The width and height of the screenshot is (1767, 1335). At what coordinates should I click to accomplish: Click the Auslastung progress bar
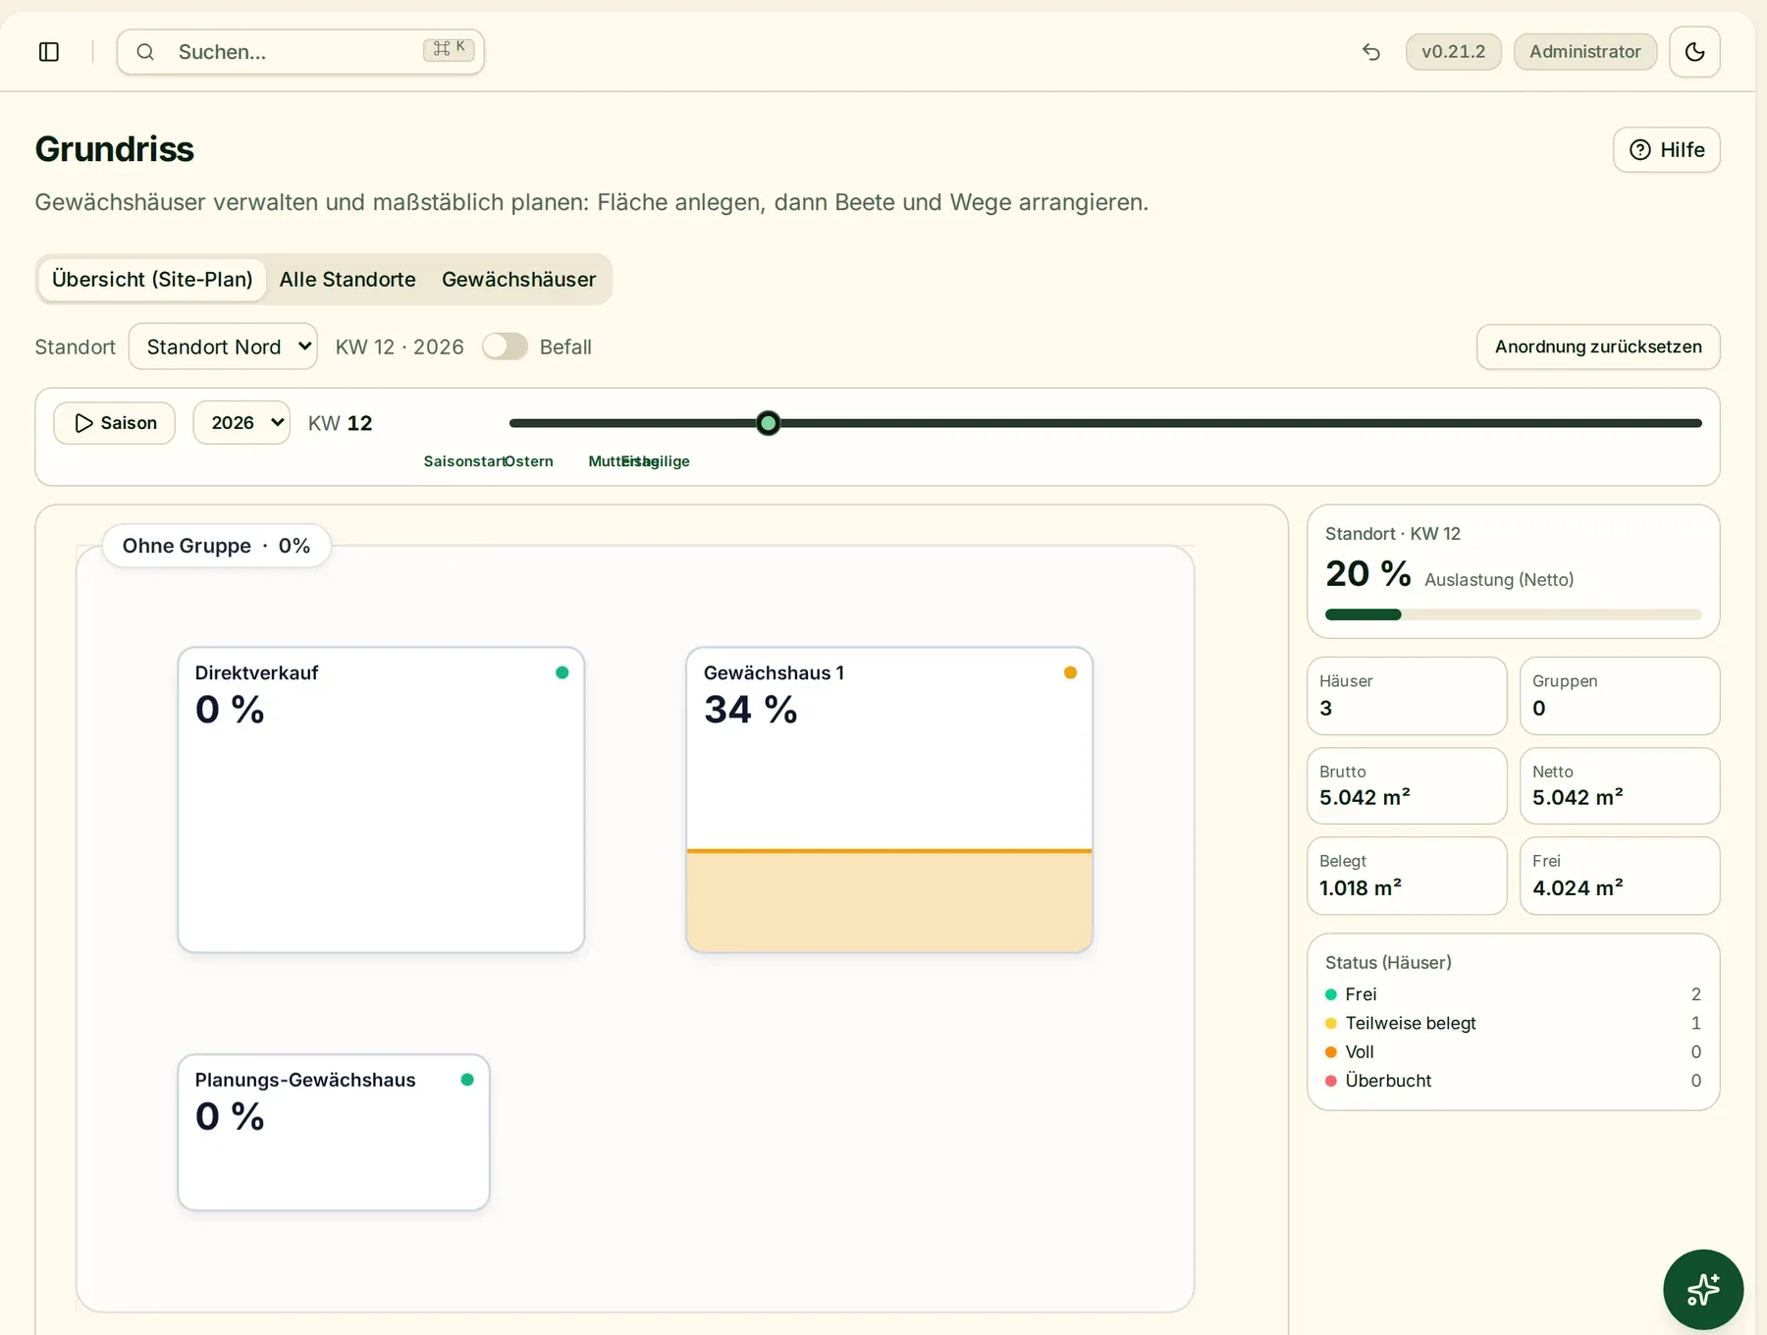[1513, 614]
